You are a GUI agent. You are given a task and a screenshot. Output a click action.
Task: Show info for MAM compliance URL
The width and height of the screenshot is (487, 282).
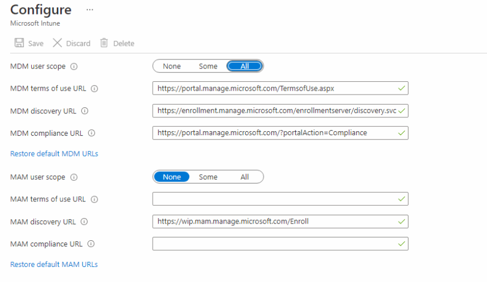coord(91,244)
